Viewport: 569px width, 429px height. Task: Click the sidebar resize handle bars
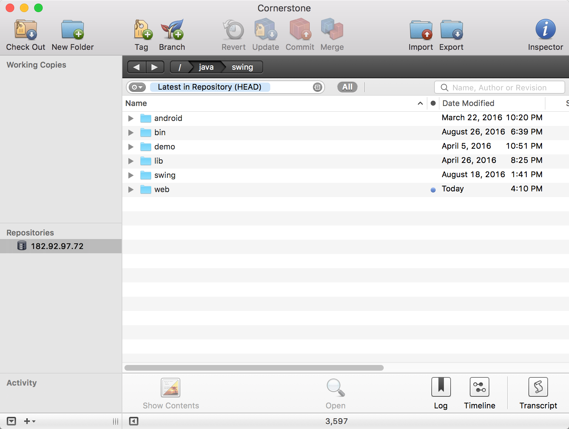[x=116, y=421]
